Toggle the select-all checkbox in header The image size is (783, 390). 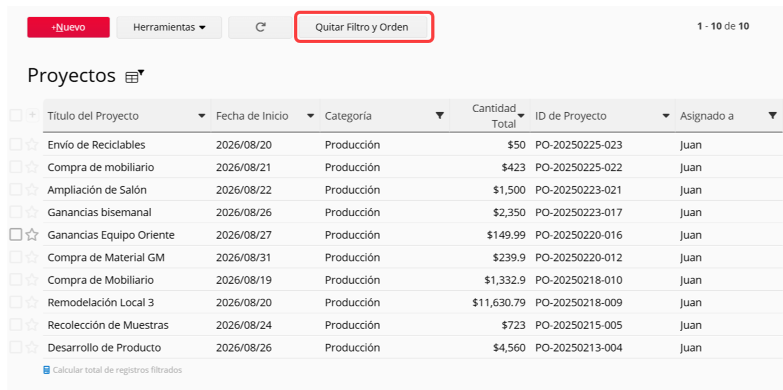coord(16,115)
